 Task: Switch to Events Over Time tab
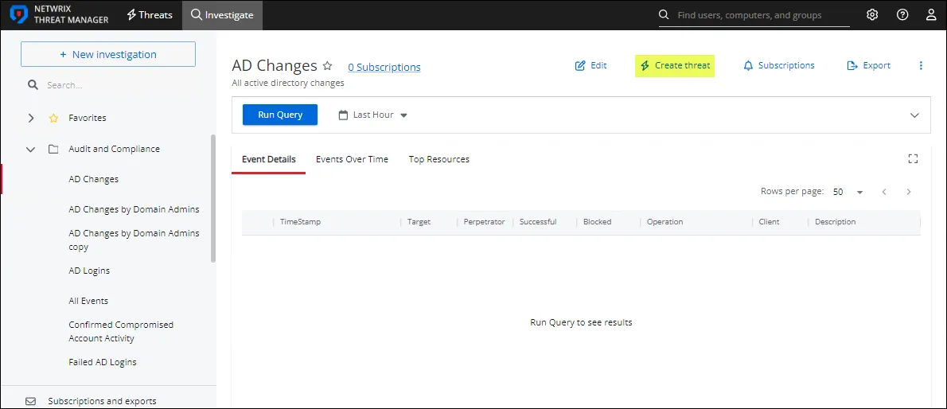[x=352, y=159]
